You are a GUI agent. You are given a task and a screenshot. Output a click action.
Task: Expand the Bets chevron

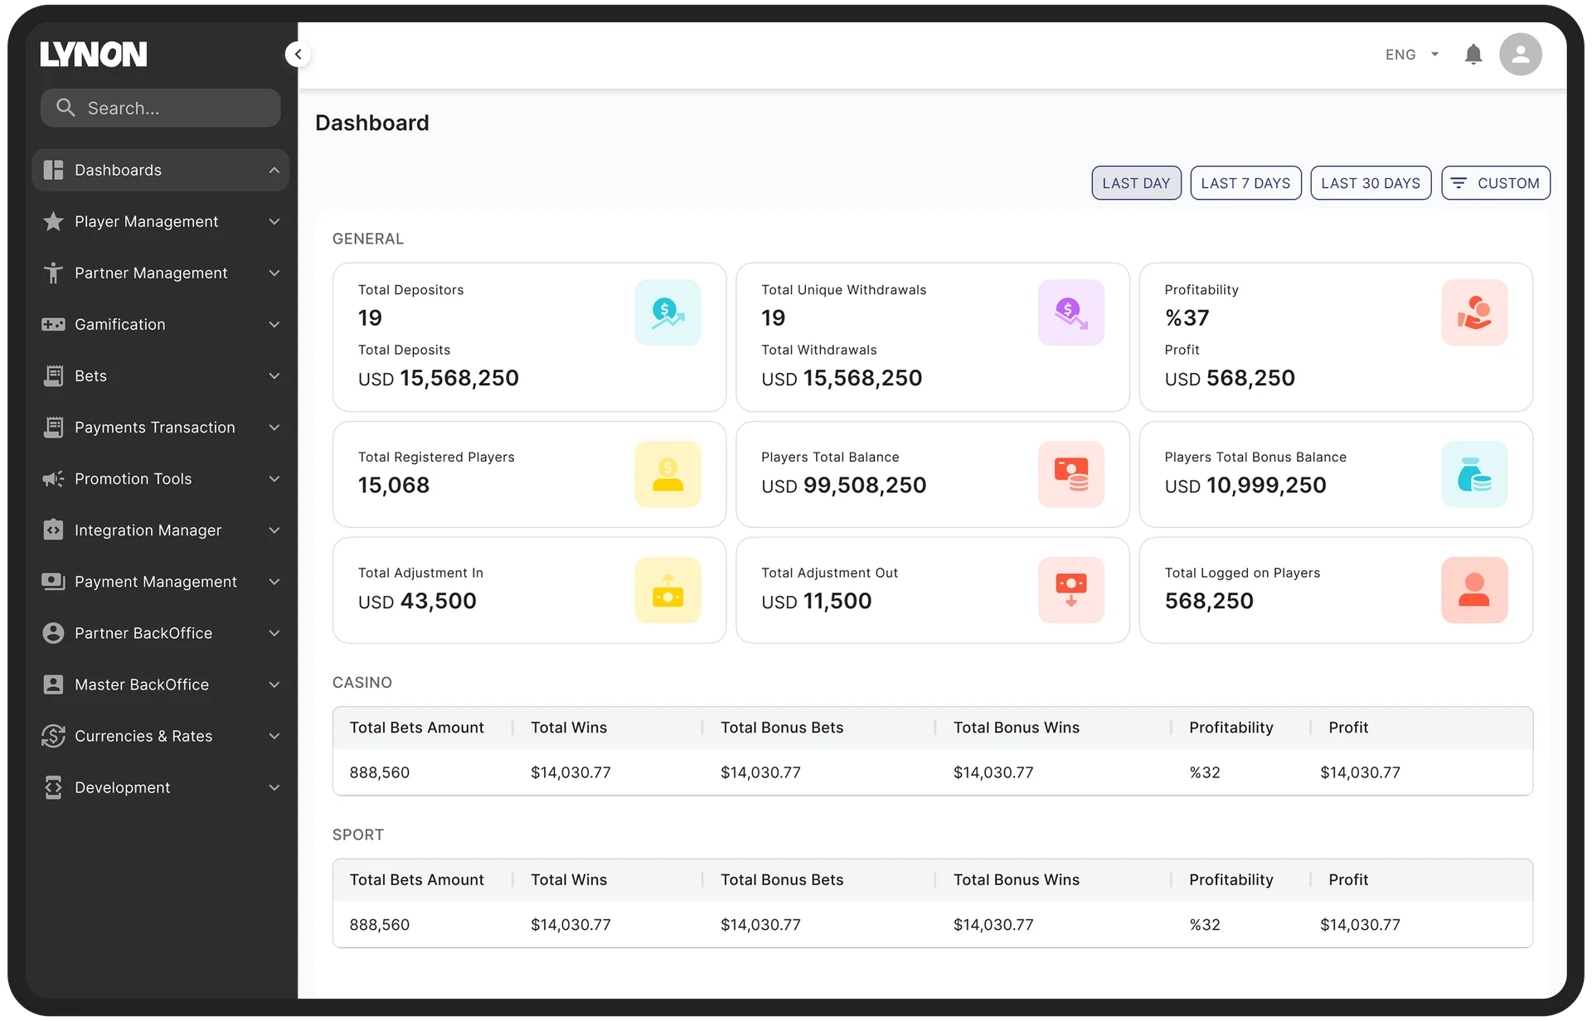coord(274,375)
